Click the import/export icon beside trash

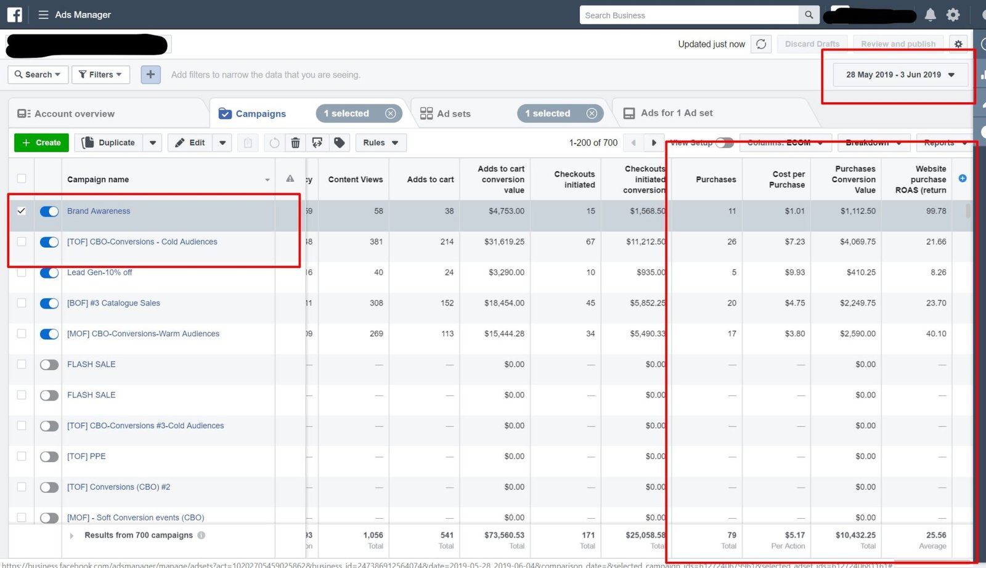pos(317,143)
